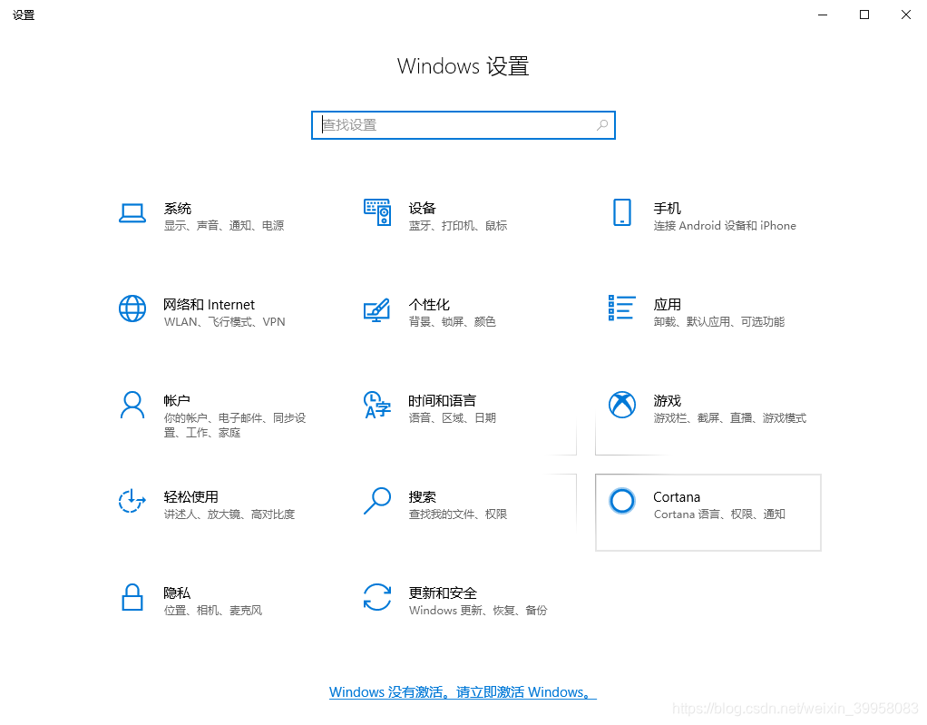Click the text 讲述人、放大镜、高对比度
This screenshot has width=927, height=725.
[229, 514]
